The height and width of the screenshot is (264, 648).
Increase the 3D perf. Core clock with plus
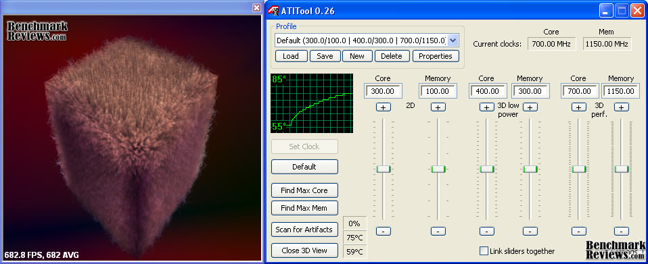pos(578,107)
